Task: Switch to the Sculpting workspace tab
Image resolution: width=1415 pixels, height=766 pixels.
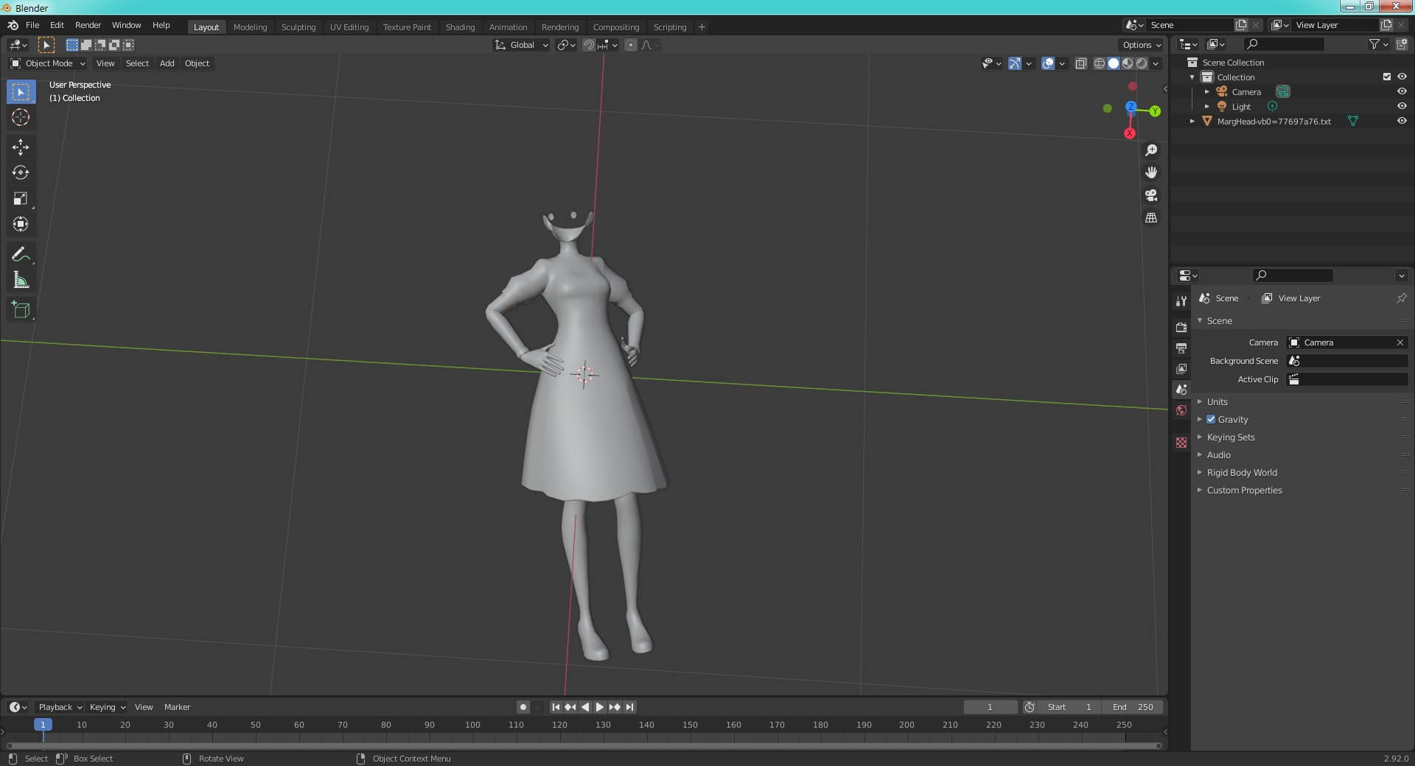Action: pyautogui.click(x=298, y=27)
